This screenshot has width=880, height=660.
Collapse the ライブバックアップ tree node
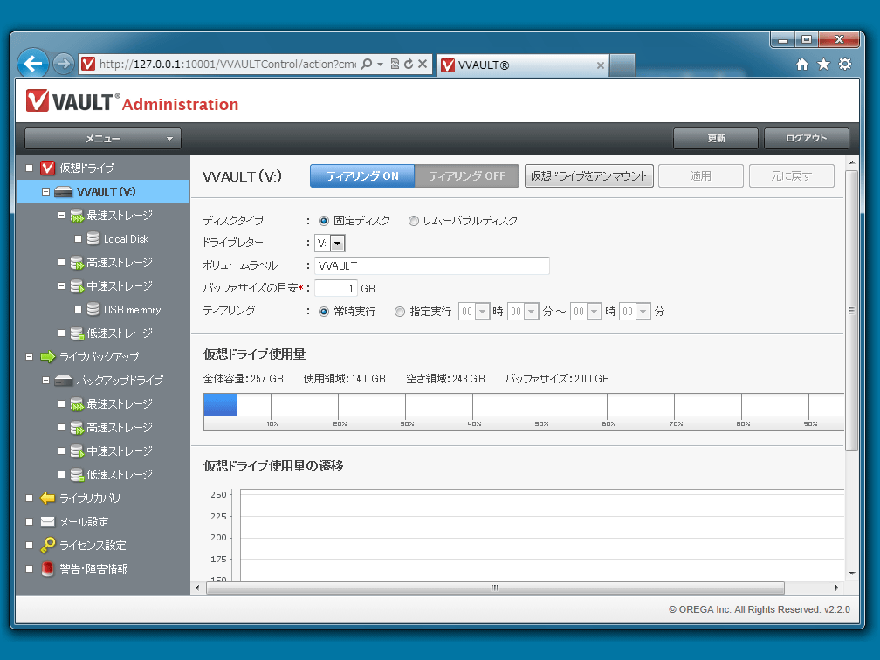pos(30,357)
